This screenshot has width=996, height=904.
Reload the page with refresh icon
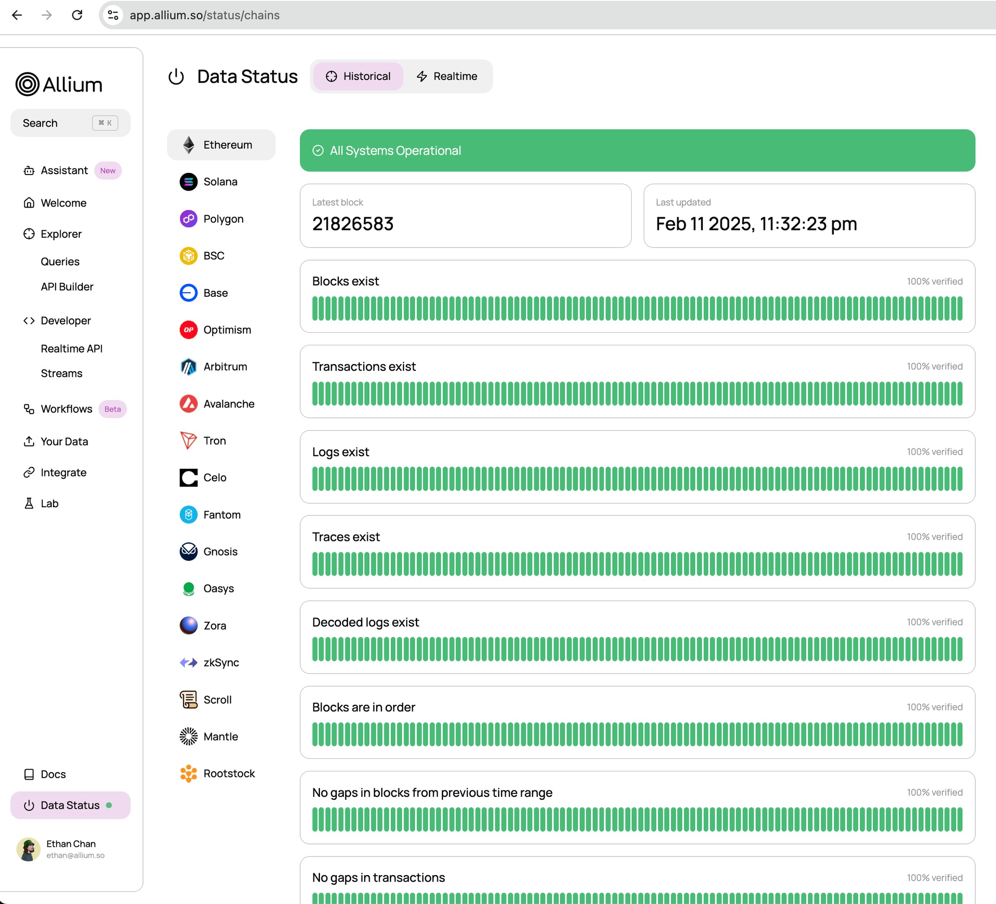pyautogui.click(x=77, y=15)
